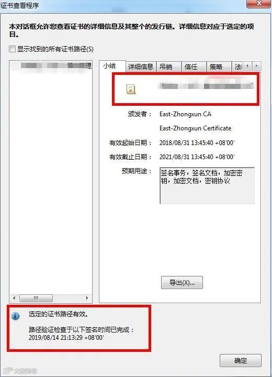
Task: Click the horizontal scrollbar thumb
Action: [x=36, y=298]
